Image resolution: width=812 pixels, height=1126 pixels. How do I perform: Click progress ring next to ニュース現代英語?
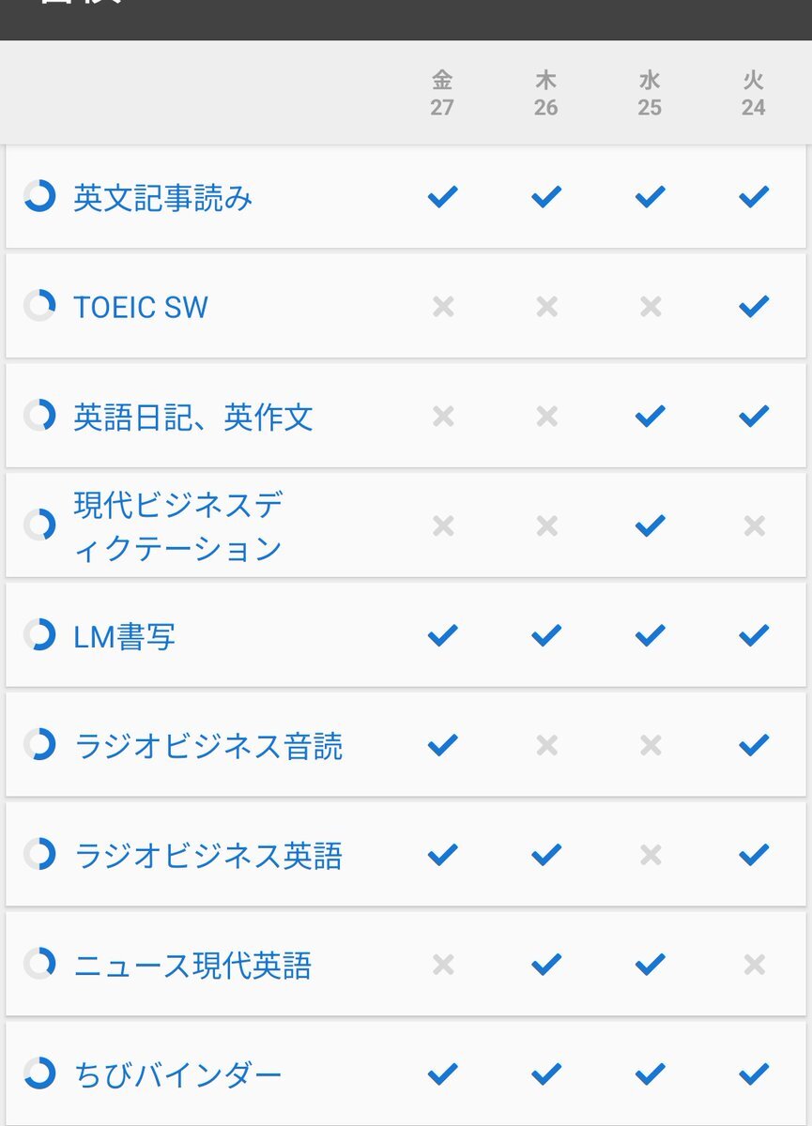pos(39,963)
